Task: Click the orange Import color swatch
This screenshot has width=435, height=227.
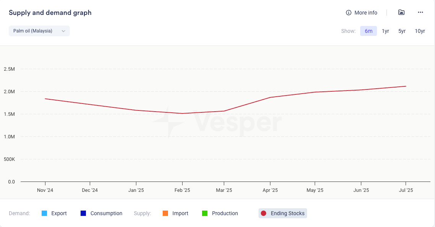Action: 165,213
